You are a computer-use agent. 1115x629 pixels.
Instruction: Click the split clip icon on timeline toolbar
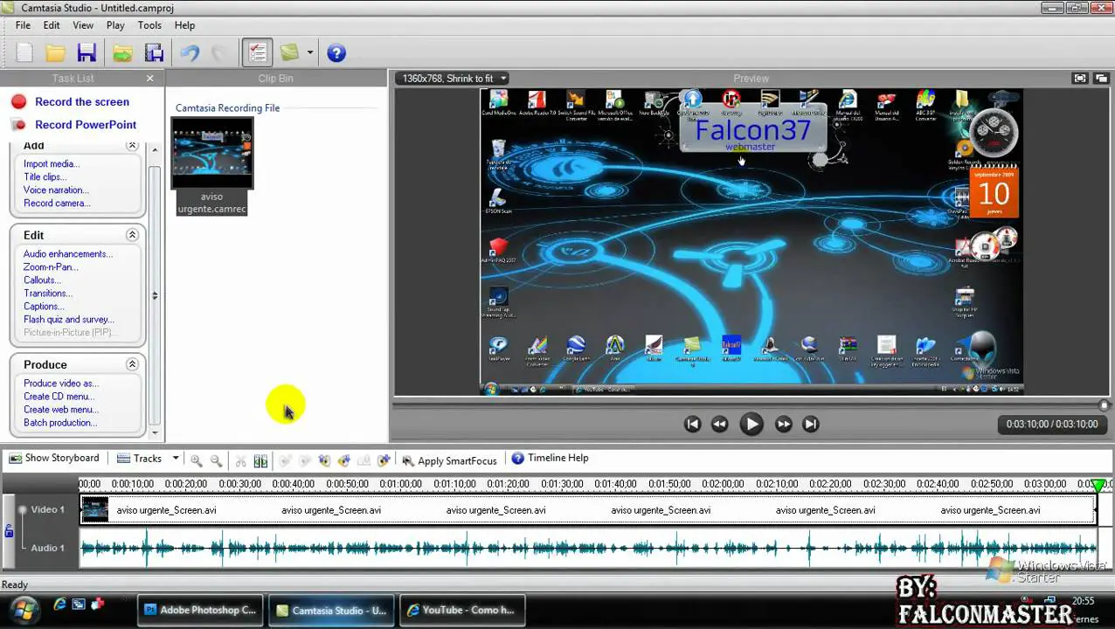tap(260, 460)
